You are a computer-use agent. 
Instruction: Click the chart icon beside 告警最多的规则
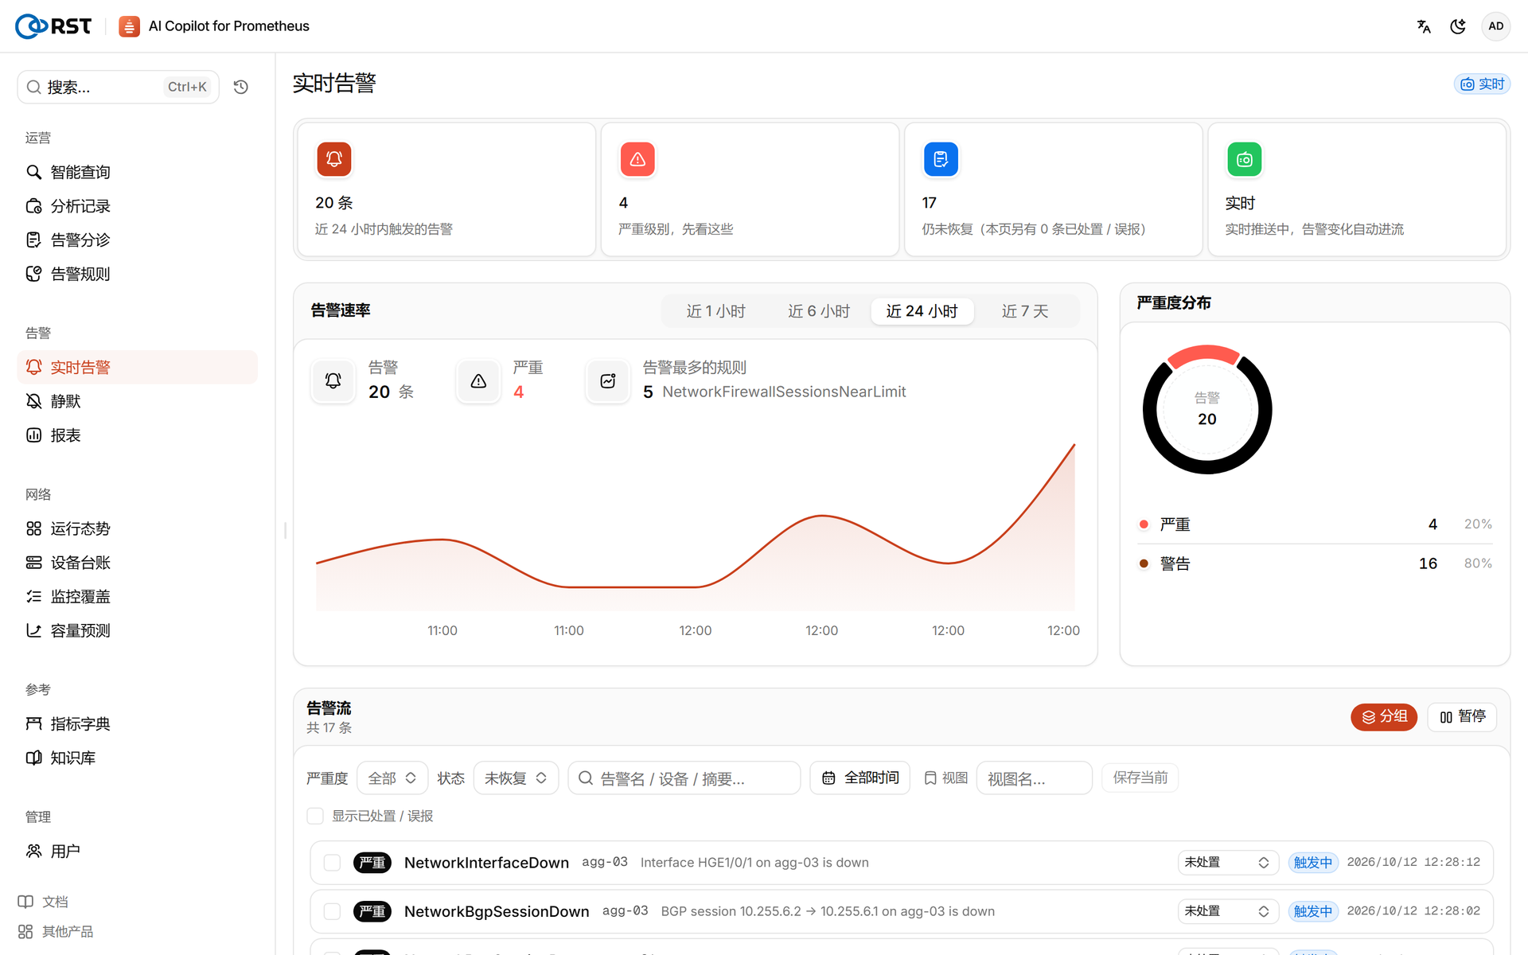[x=608, y=380]
